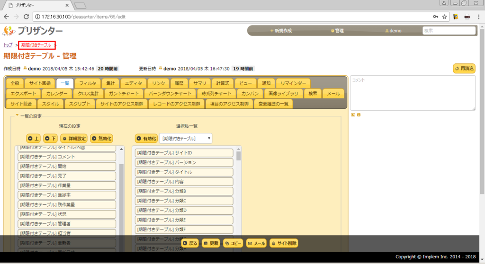Viewport: 485px width, 264px height.
Task: Switch to the サマリ tab
Action: [199, 83]
